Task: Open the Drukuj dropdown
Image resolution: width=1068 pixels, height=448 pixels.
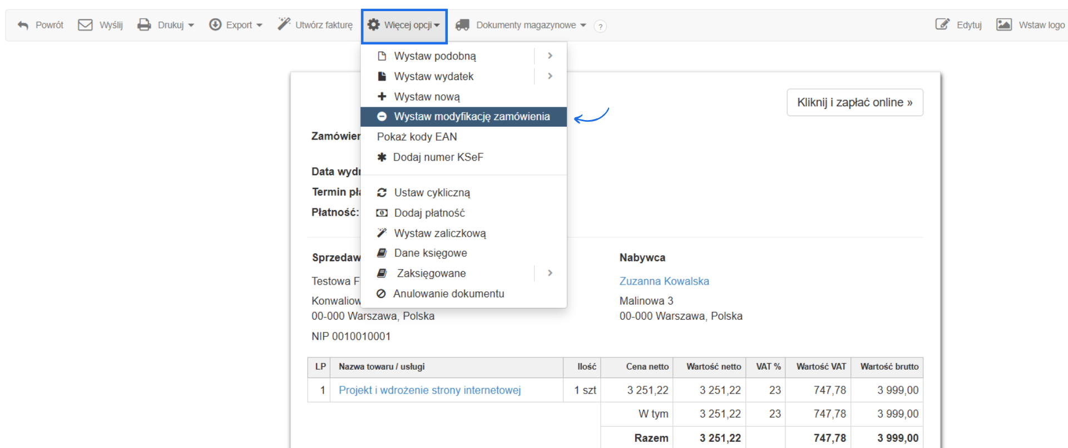Action: [166, 25]
